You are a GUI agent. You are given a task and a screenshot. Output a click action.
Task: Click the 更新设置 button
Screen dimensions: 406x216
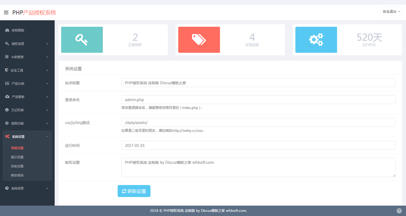(x=134, y=191)
